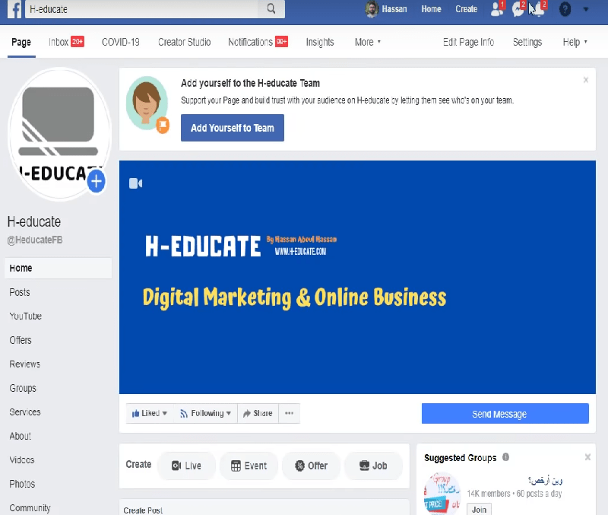Screen dimensions: 608x515
Task: Focus the H-educate search field
Action: click(x=142, y=9)
